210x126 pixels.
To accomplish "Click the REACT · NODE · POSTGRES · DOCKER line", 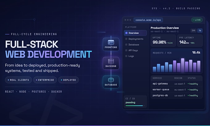I will [x=33, y=92].
